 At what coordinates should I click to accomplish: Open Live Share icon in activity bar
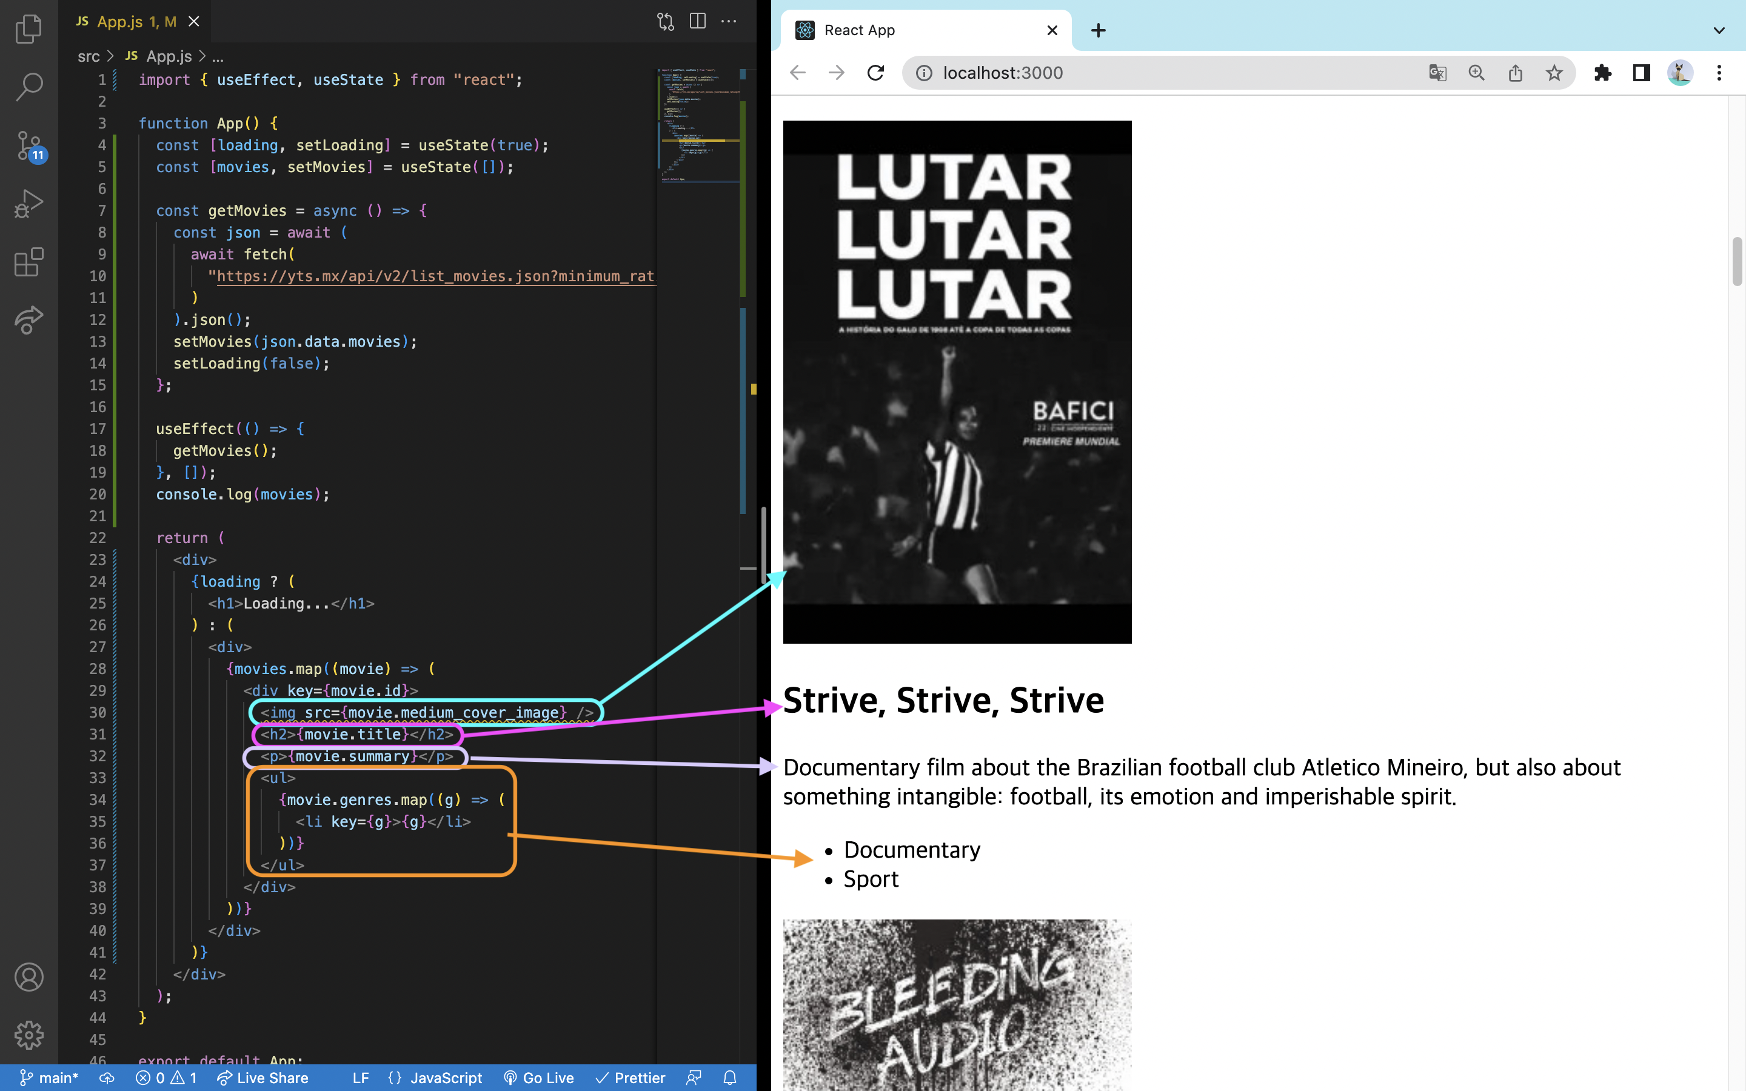29,319
